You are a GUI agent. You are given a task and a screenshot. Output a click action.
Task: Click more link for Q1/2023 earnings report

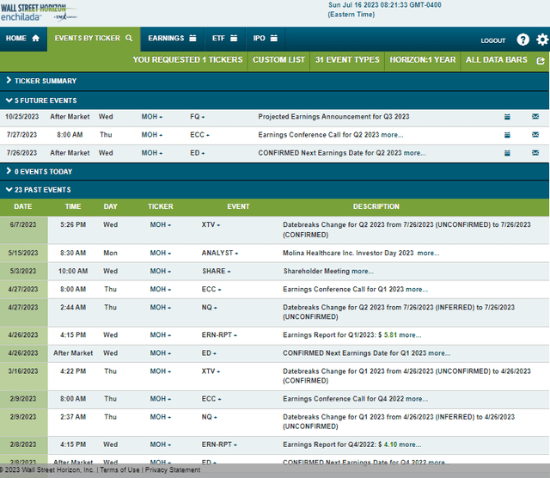[x=410, y=335]
